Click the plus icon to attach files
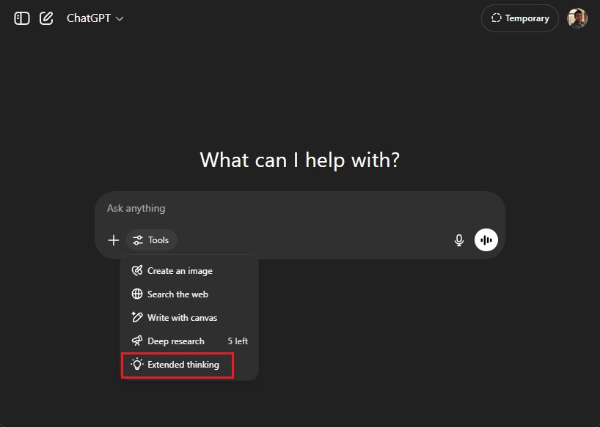The width and height of the screenshot is (600, 427). click(114, 240)
